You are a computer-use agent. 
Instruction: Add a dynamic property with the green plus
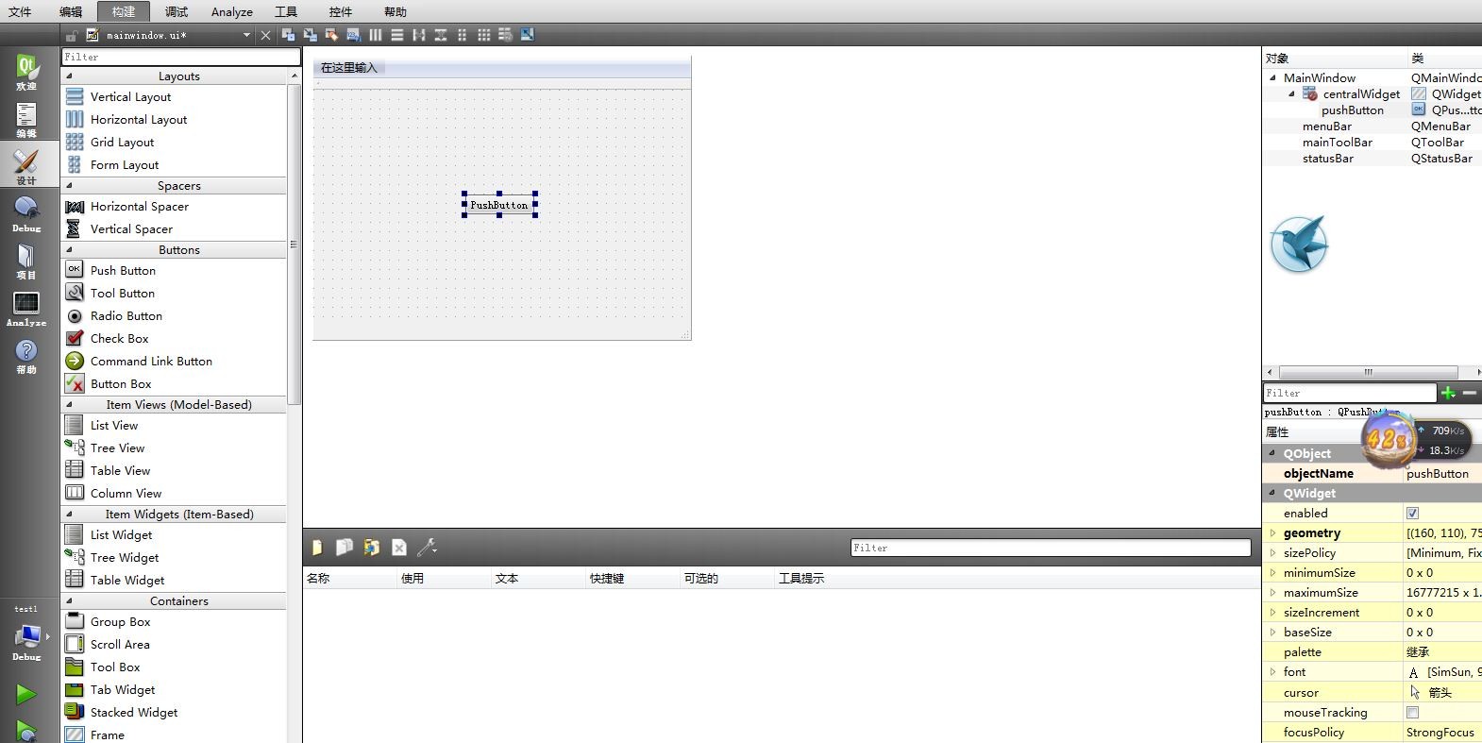click(x=1449, y=393)
